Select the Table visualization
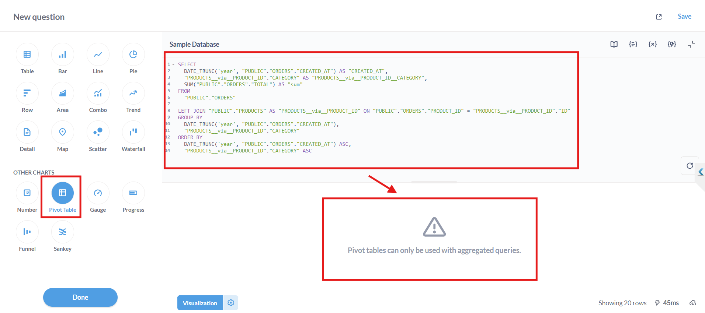The image size is (705, 313). (27, 54)
